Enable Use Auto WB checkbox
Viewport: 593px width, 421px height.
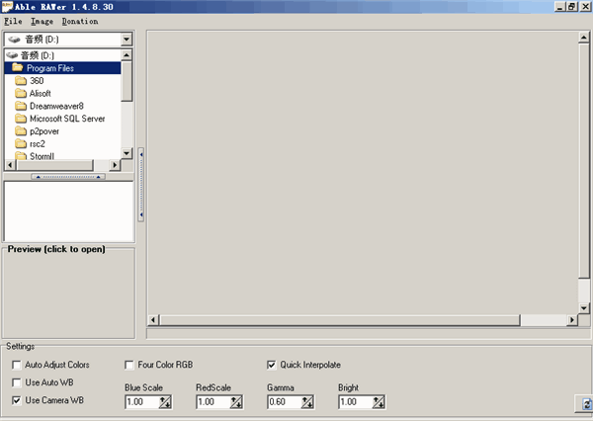pyautogui.click(x=16, y=382)
